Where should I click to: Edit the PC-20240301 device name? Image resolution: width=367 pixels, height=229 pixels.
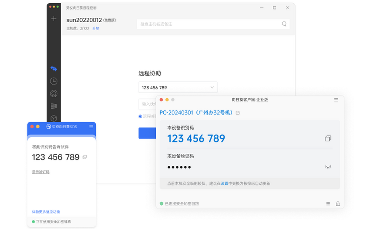coord(238,113)
